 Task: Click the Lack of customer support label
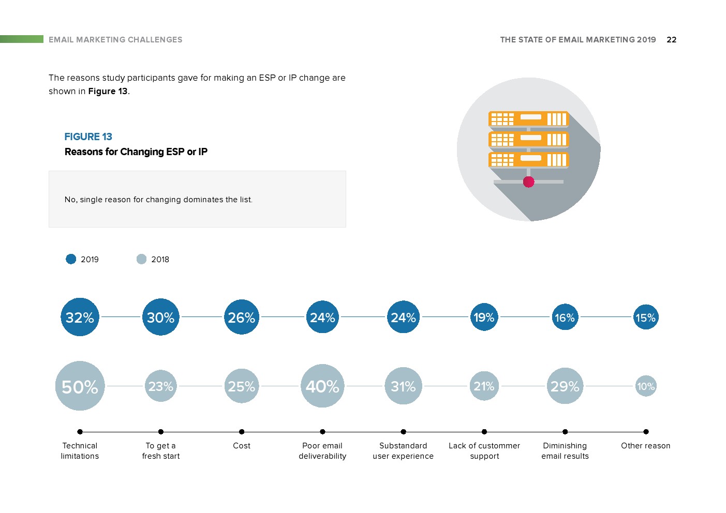pyautogui.click(x=484, y=451)
